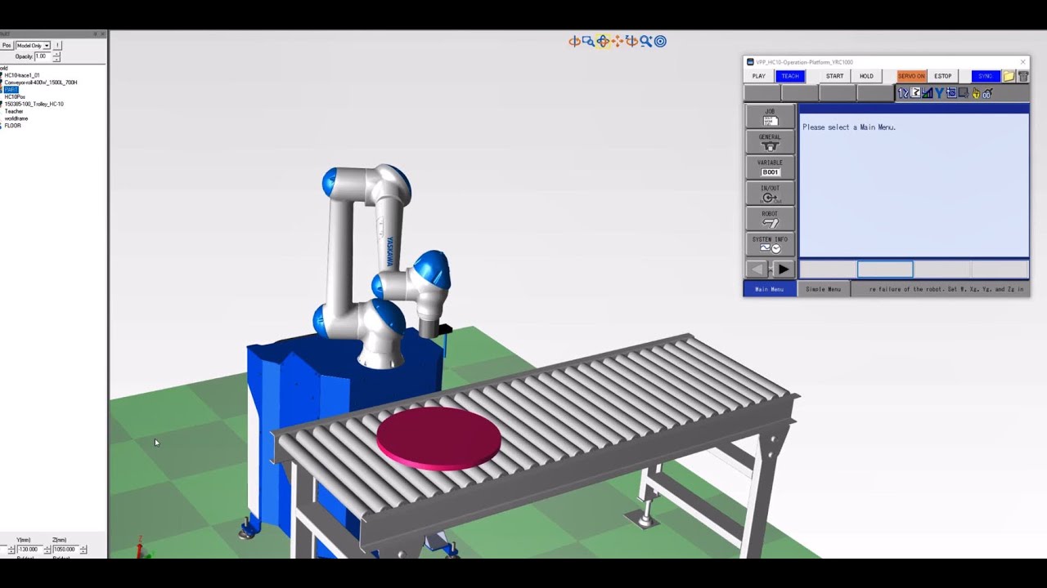Click the pendant right page arrow

coord(783,269)
